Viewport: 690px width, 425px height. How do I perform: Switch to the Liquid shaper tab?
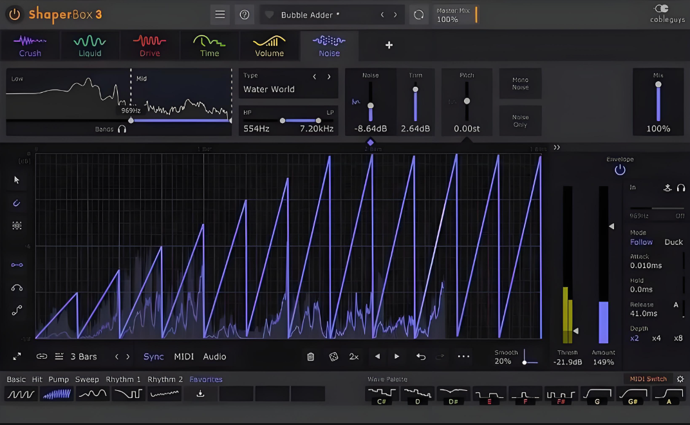(89, 46)
